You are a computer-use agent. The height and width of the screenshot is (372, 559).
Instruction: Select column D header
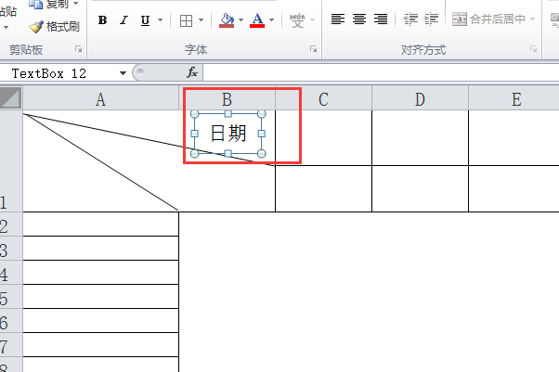pos(420,99)
